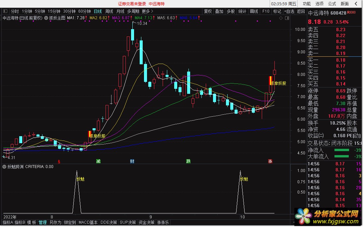Click the red 涨 event marker
This screenshot has height=227, width=364.
coord(270,161)
